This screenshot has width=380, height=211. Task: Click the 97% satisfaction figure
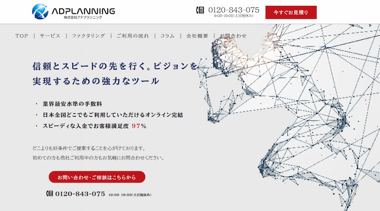point(139,126)
